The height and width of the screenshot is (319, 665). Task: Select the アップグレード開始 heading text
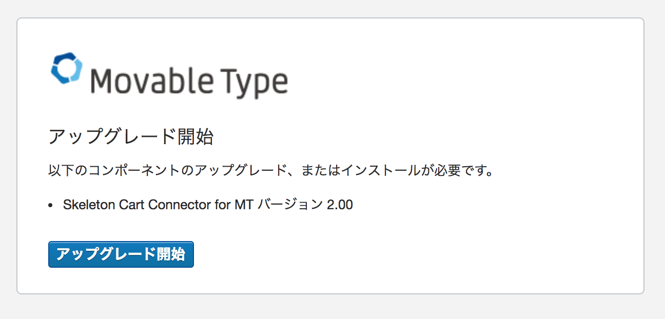point(131,137)
